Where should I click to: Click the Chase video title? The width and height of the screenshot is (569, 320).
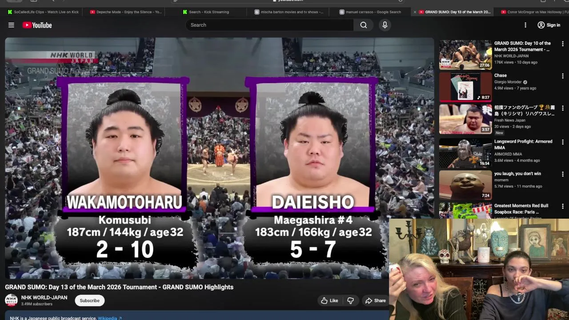(501, 76)
